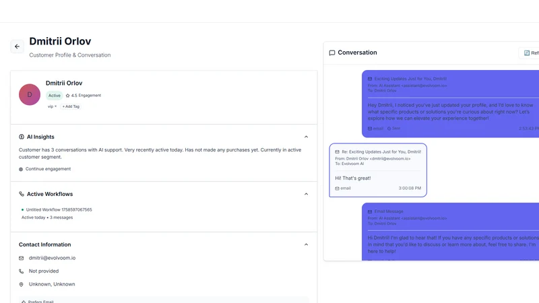This screenshot has height=303, width=539.
Task: Click the star icon beside 4.5 Engagement
Action: coord(68,96)
